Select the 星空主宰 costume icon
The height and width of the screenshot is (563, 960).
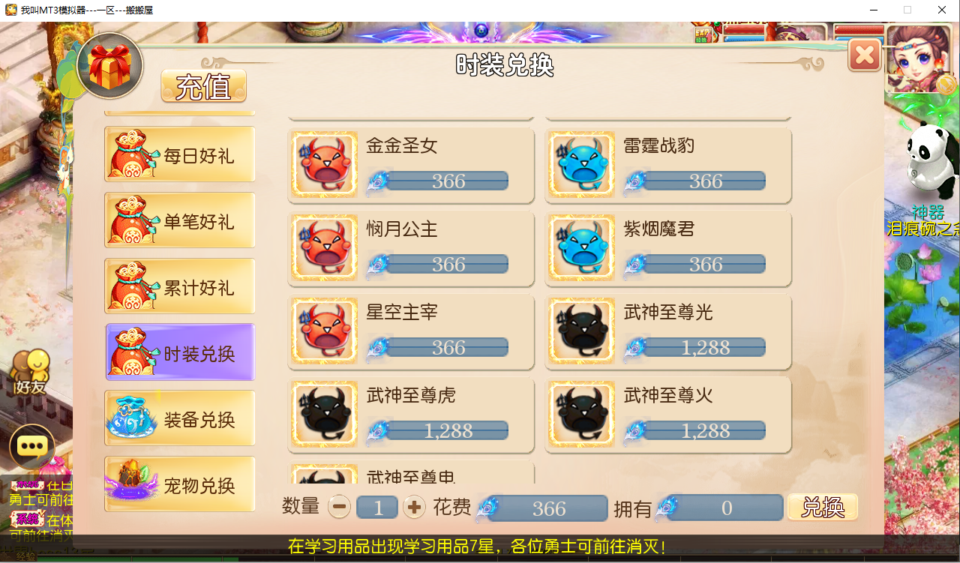coord(324,331)
